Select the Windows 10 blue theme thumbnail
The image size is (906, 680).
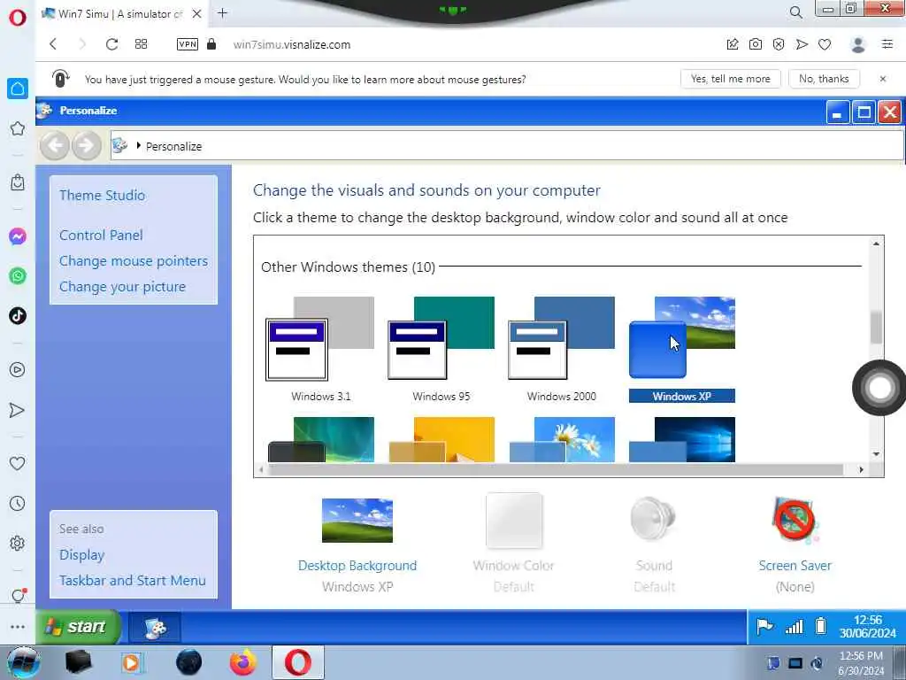coord(682,439)
